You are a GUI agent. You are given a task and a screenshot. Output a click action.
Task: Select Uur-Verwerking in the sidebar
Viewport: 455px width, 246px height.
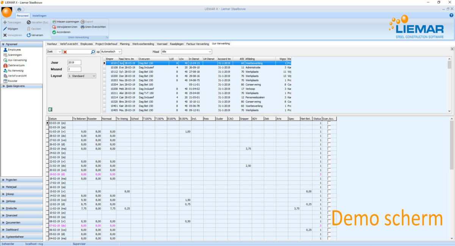(15, 60)
